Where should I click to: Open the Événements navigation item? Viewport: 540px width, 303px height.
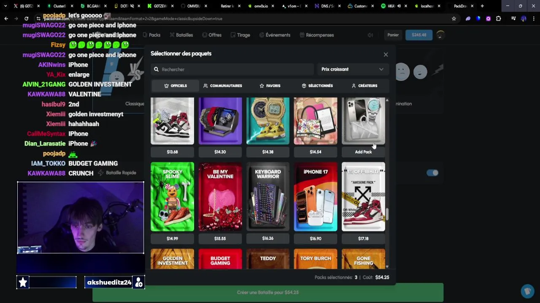(275, 35)
